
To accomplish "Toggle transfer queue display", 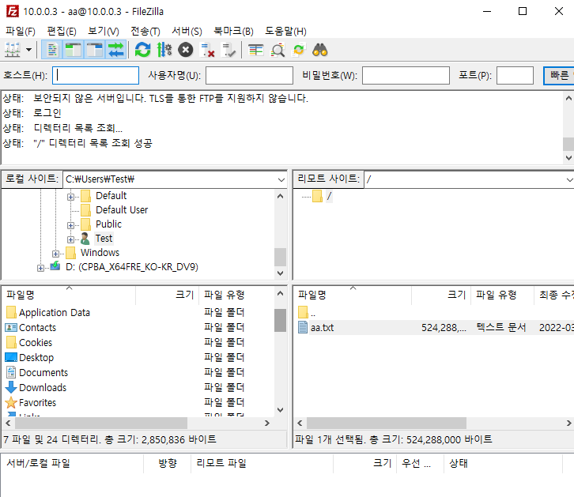I will coord(115,50).
